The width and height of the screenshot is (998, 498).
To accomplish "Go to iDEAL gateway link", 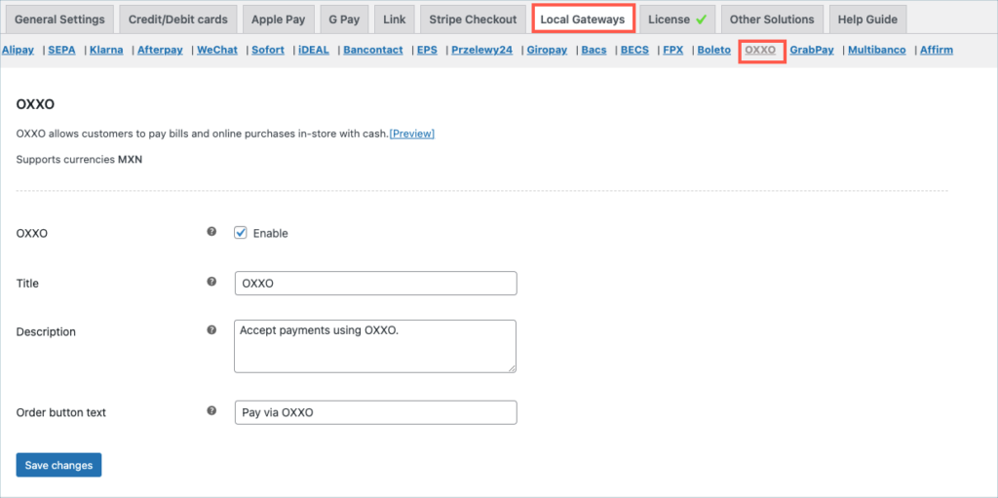I will point(314,50).
